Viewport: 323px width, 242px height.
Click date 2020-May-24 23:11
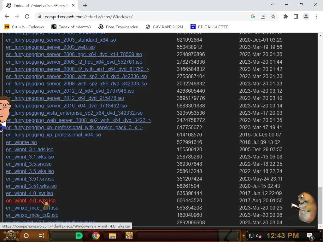click(261, 179)
